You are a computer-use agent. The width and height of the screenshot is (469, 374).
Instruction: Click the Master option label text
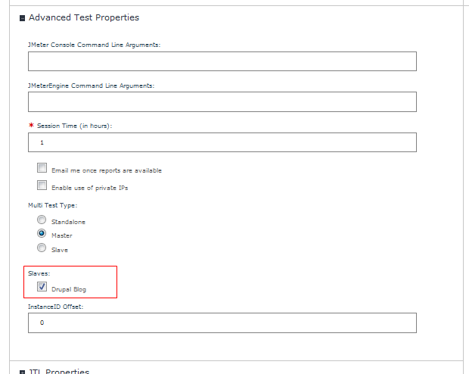pyautogui.click(x=61, y=235)
